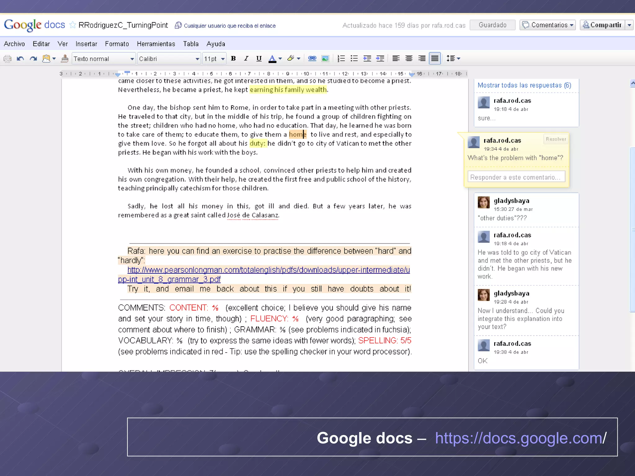Open the Formato menu
The height and width of the screenshot is (476, 635).
pos(117,44)
